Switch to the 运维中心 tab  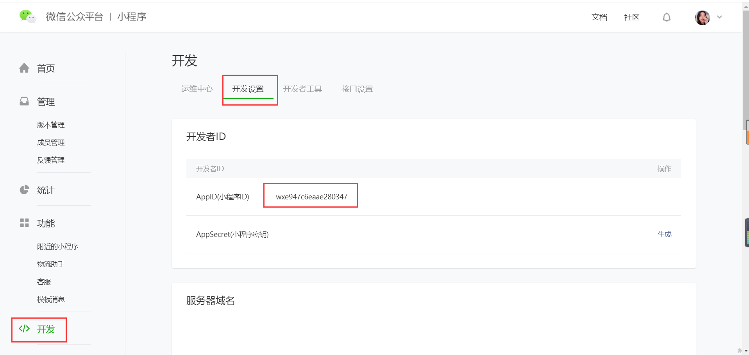[197, 89]
